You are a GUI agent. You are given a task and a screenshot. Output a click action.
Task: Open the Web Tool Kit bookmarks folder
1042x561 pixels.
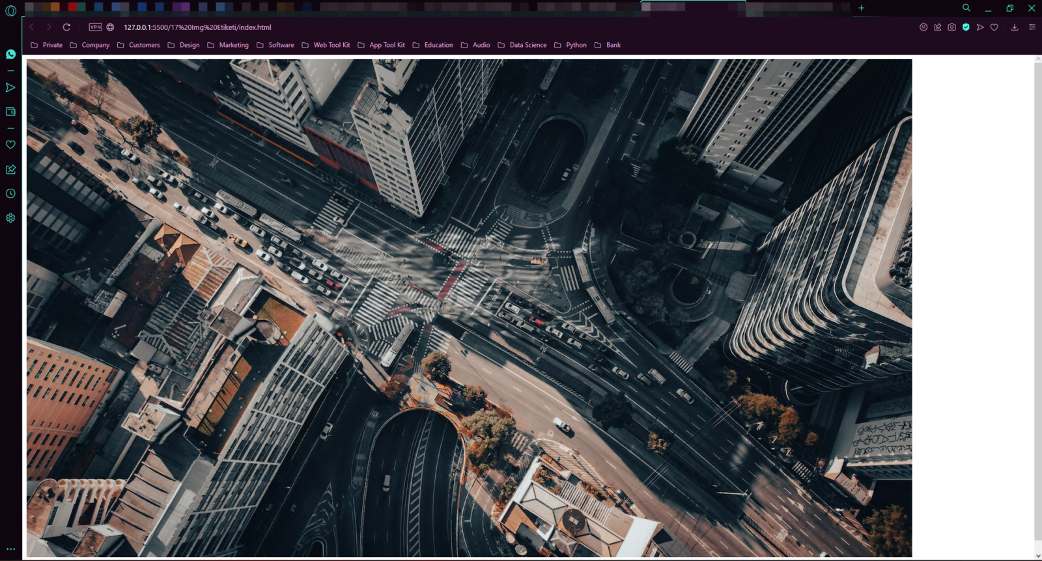(x=325, y=45)
